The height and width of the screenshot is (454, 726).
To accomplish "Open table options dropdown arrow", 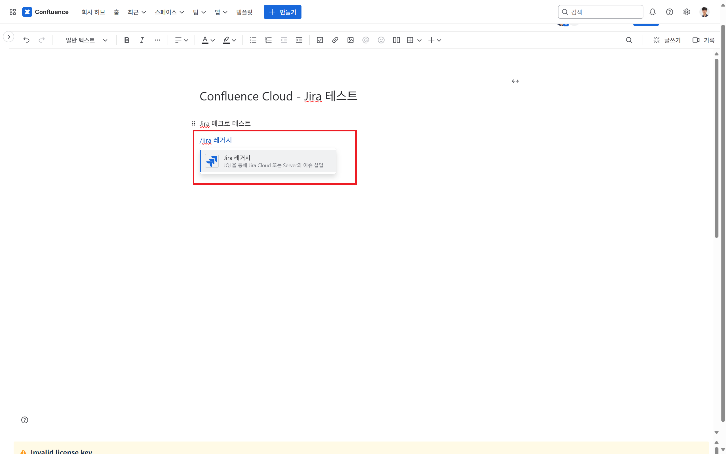I will point(419,40).
